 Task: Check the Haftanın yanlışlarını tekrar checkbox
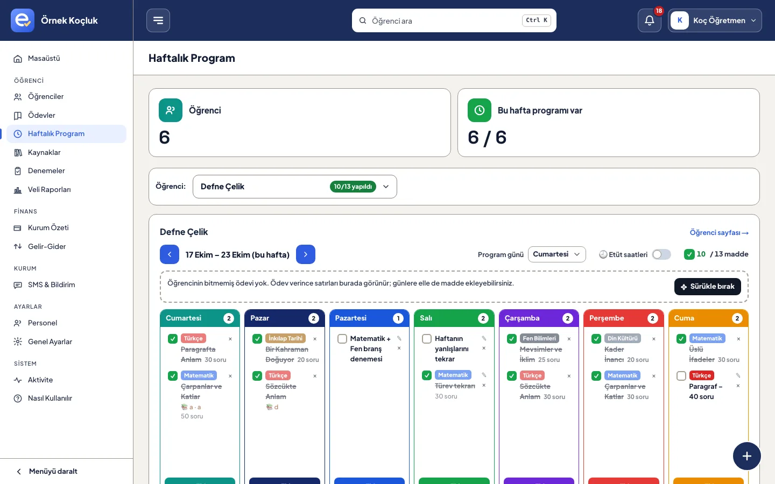[427, 339]
